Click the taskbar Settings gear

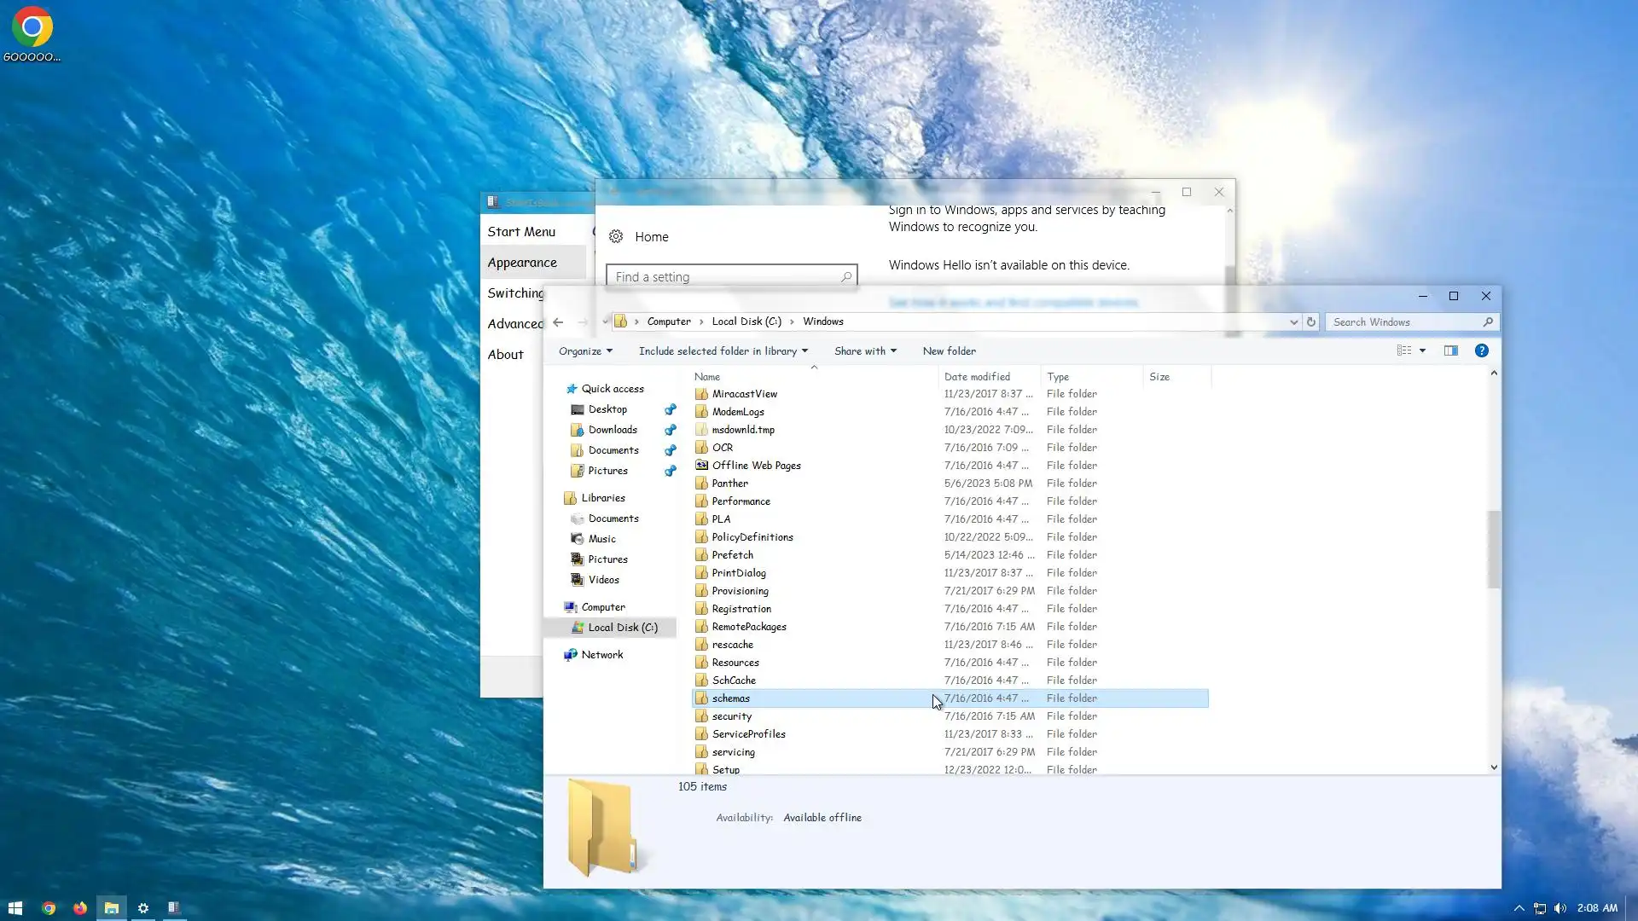pos(143,908)
